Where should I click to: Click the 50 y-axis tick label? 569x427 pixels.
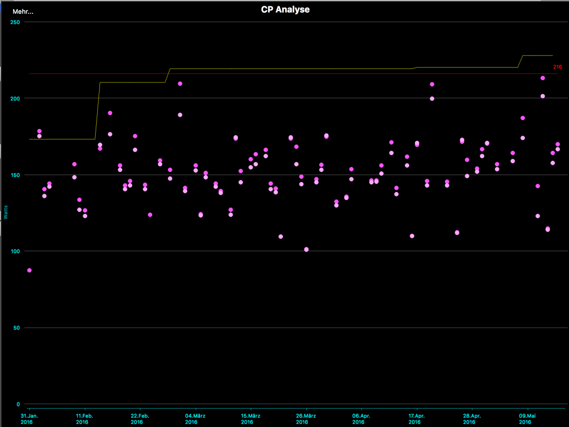pos(17,328)
